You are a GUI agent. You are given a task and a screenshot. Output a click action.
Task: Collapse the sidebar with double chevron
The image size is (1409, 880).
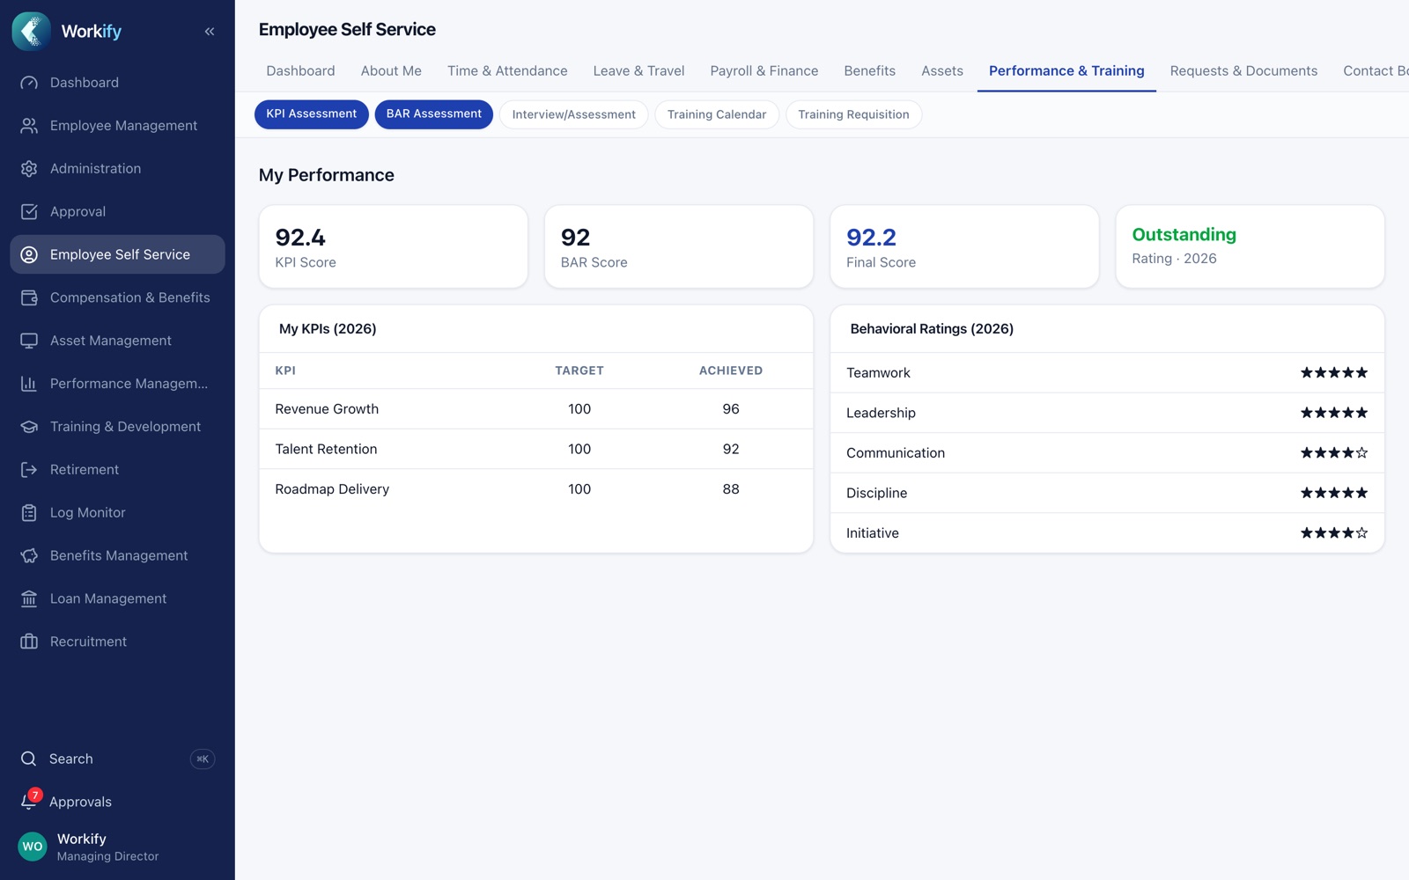tap(210, 32)
